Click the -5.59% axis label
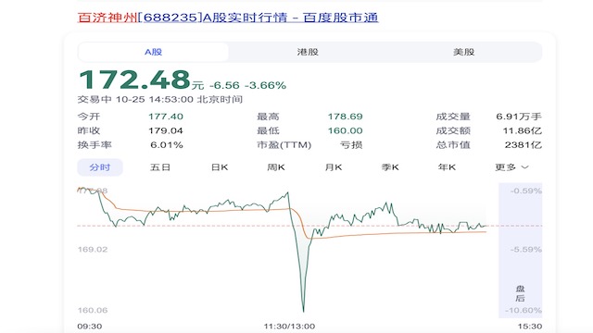 [x=526, y=250]
